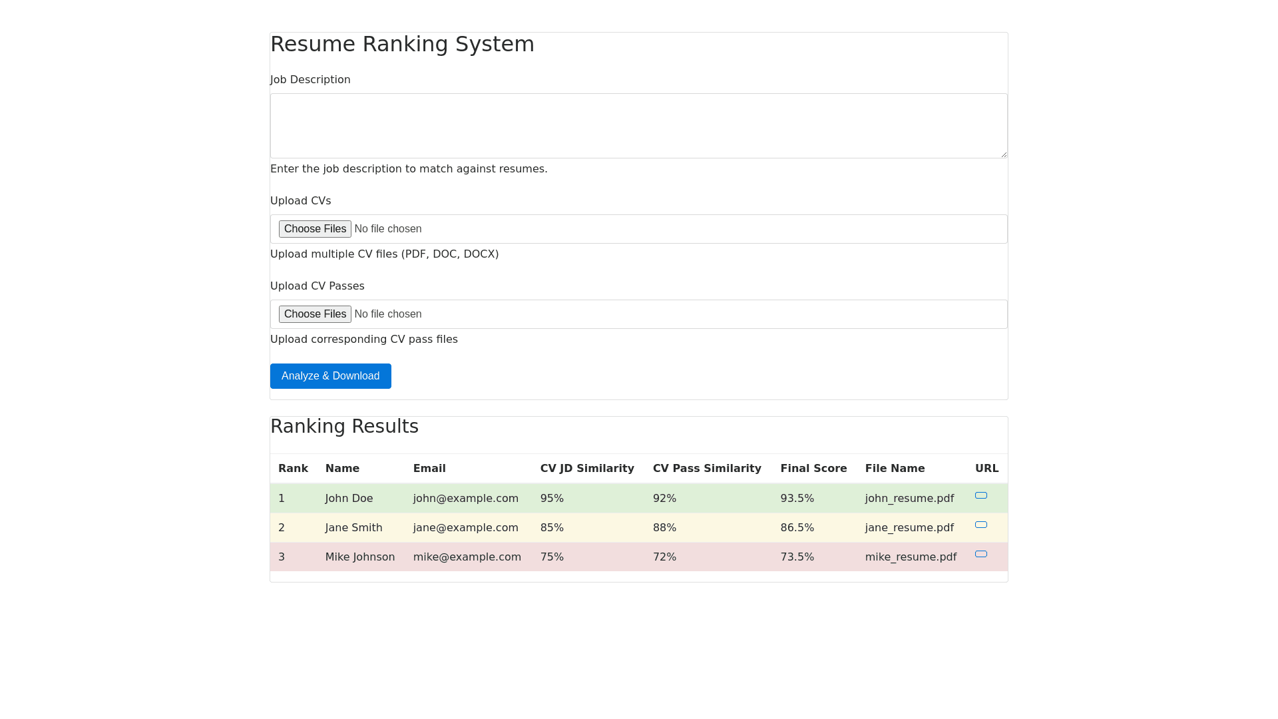Click the 93.5% final score cell
This screenshot has width=1278, height=719.
point(797,499)
